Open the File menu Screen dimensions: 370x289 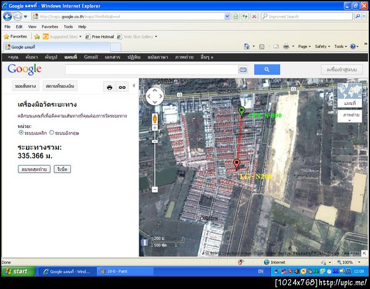pyautogui.click(x=7, y=26)
